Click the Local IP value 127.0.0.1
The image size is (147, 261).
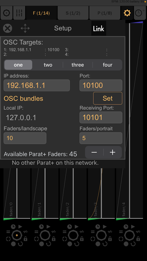click(21, 118)
